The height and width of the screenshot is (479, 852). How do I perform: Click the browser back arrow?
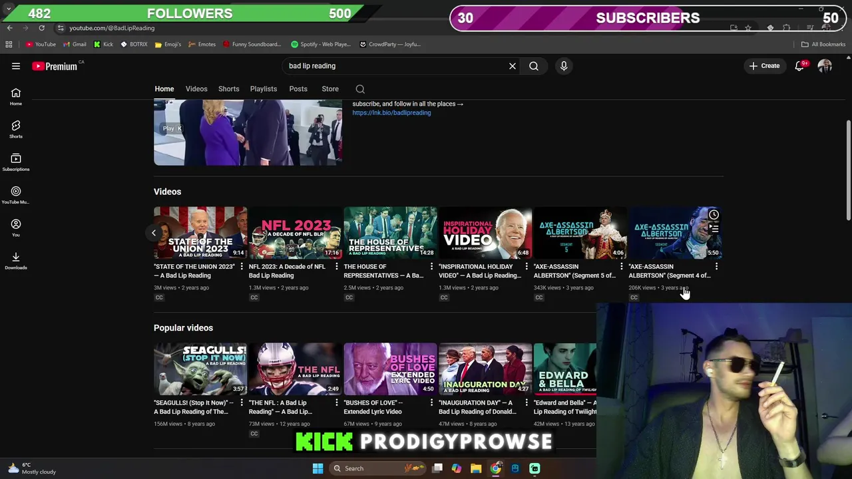coord(9,28)
